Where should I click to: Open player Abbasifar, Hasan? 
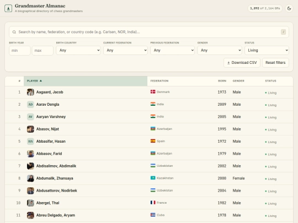tap(51, 142)
